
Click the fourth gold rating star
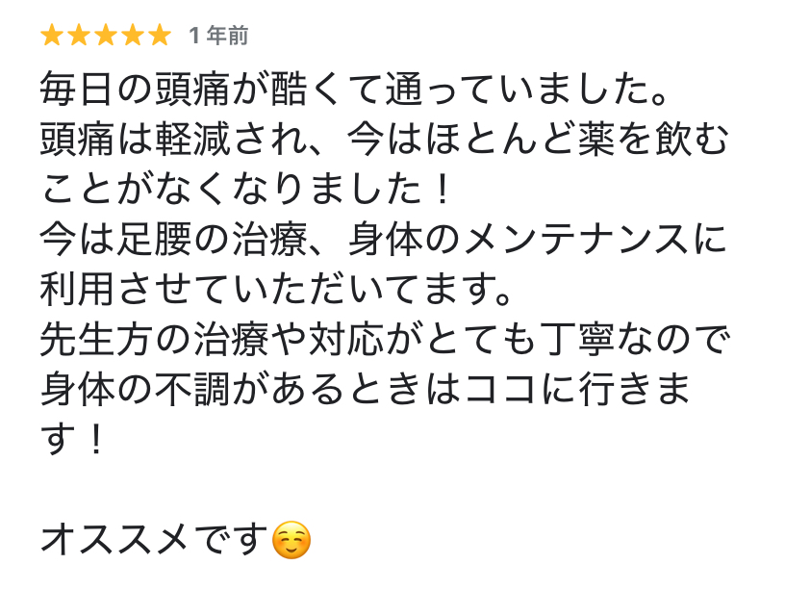(x=132, y=36)
